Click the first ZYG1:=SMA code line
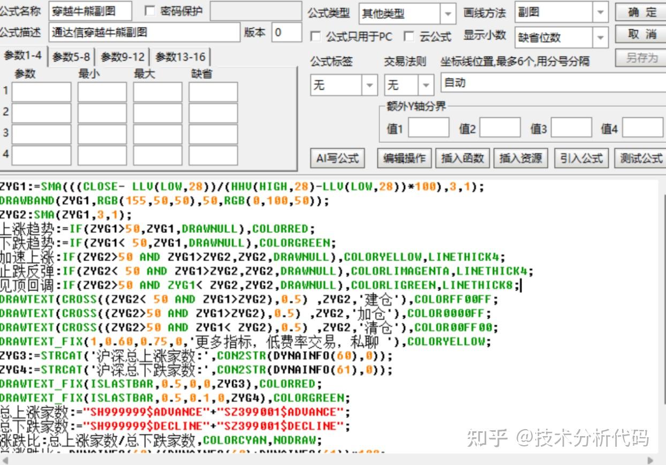This screenshot has width=666, height=465. (x=242, y=187)
